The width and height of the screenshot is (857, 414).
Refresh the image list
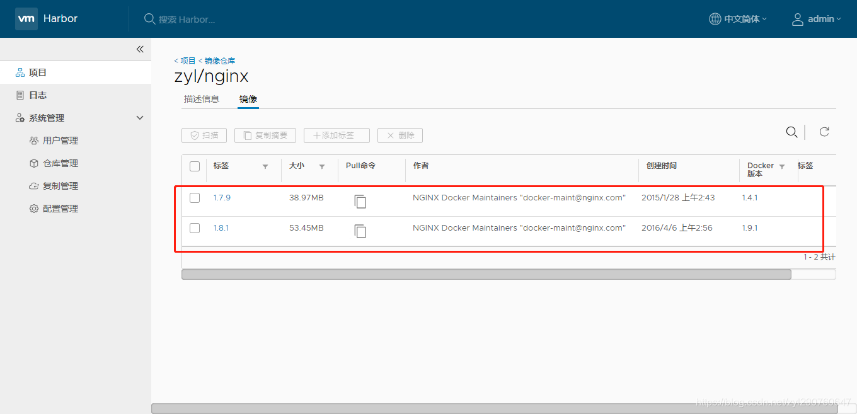824,132
